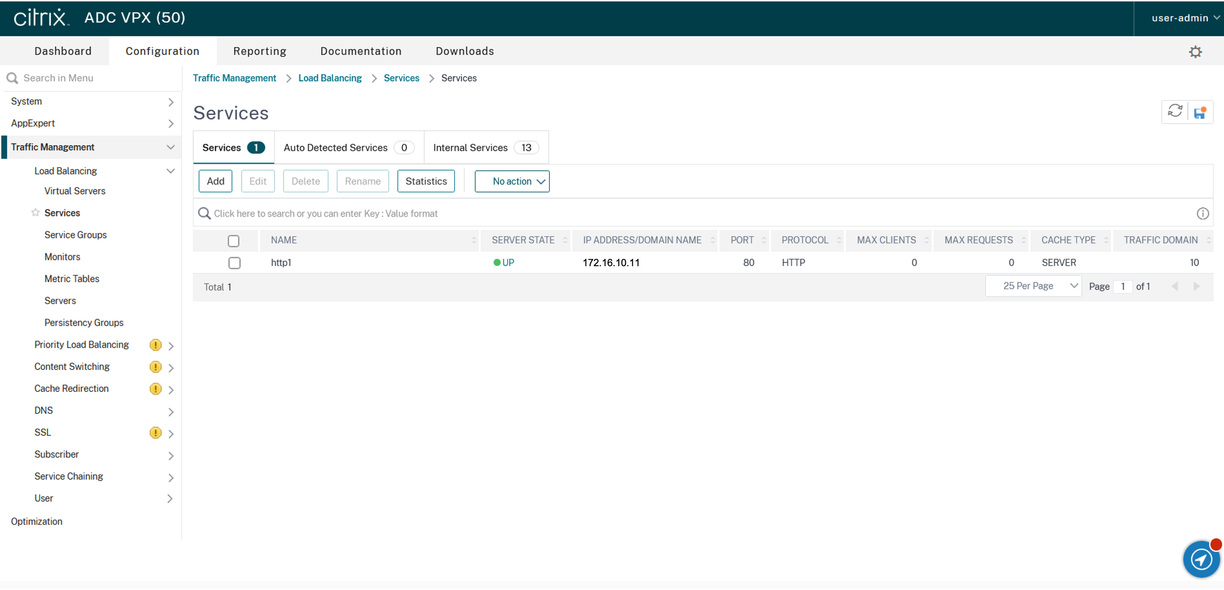
Task: Click the Content Switching warning icon
Action: coord(155,367)
